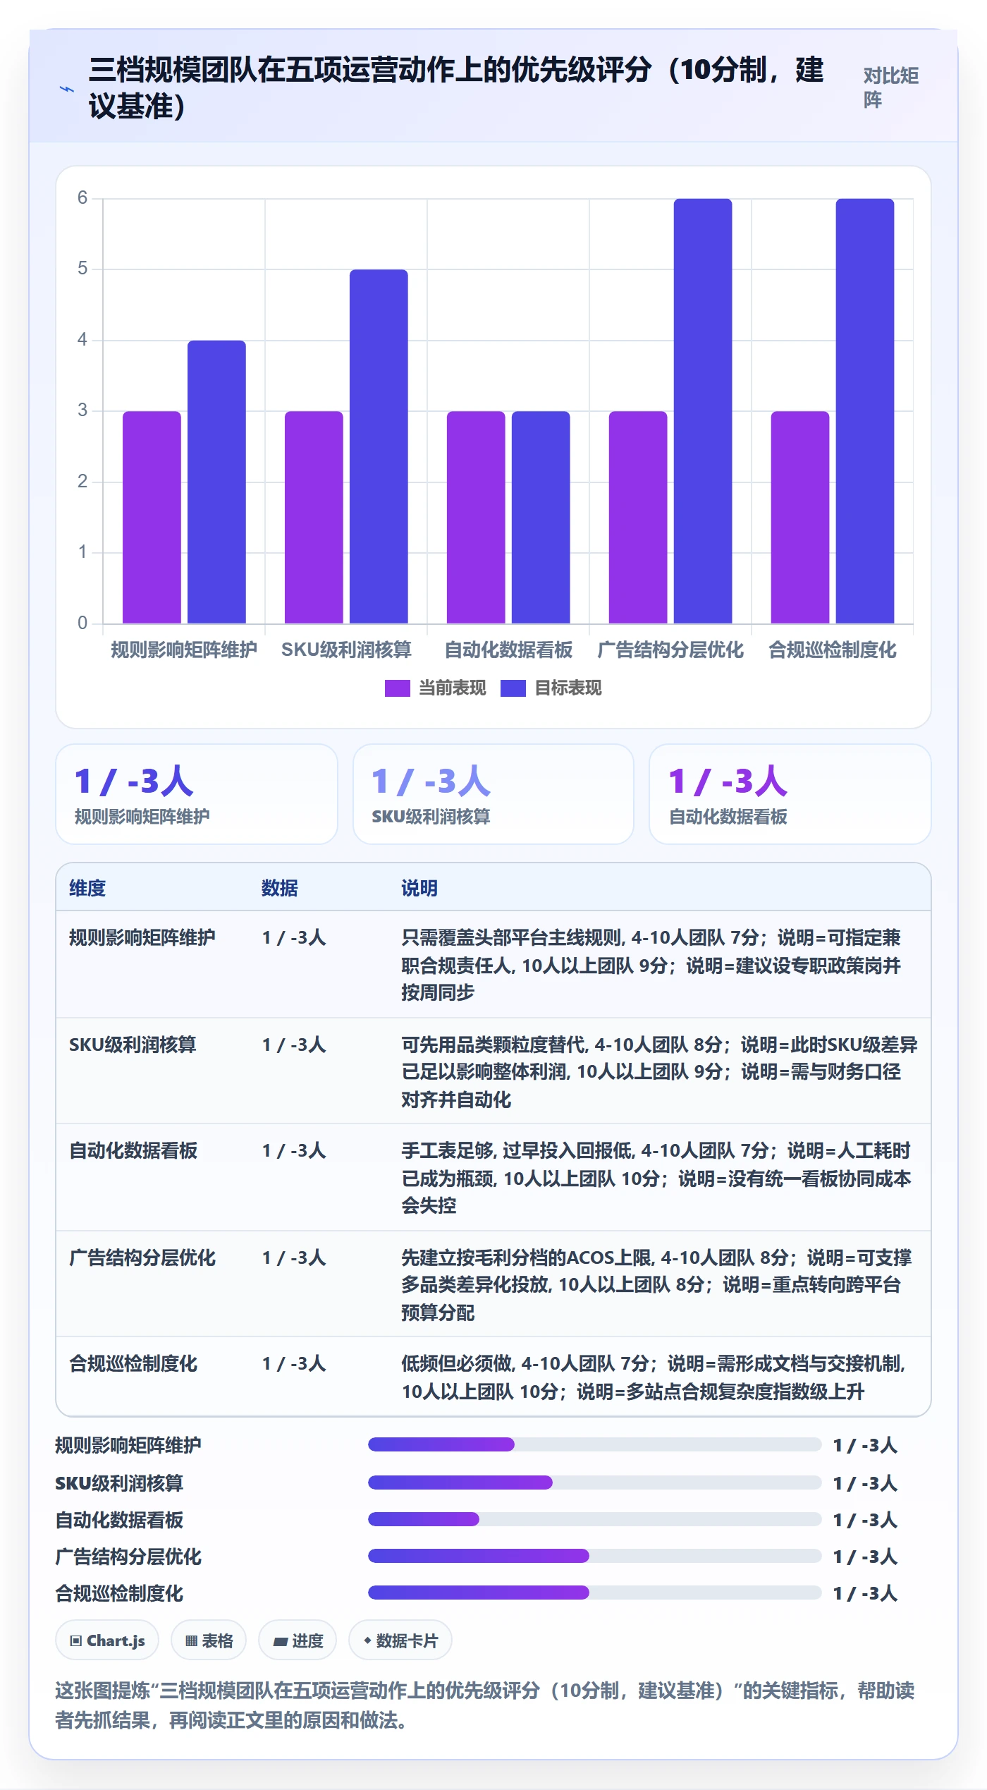Image resolution: width=987 pixels, height=1790 pixels.
Task: Open the 规则影响矩阵维护 data card
Action: [x=197, y=794]
